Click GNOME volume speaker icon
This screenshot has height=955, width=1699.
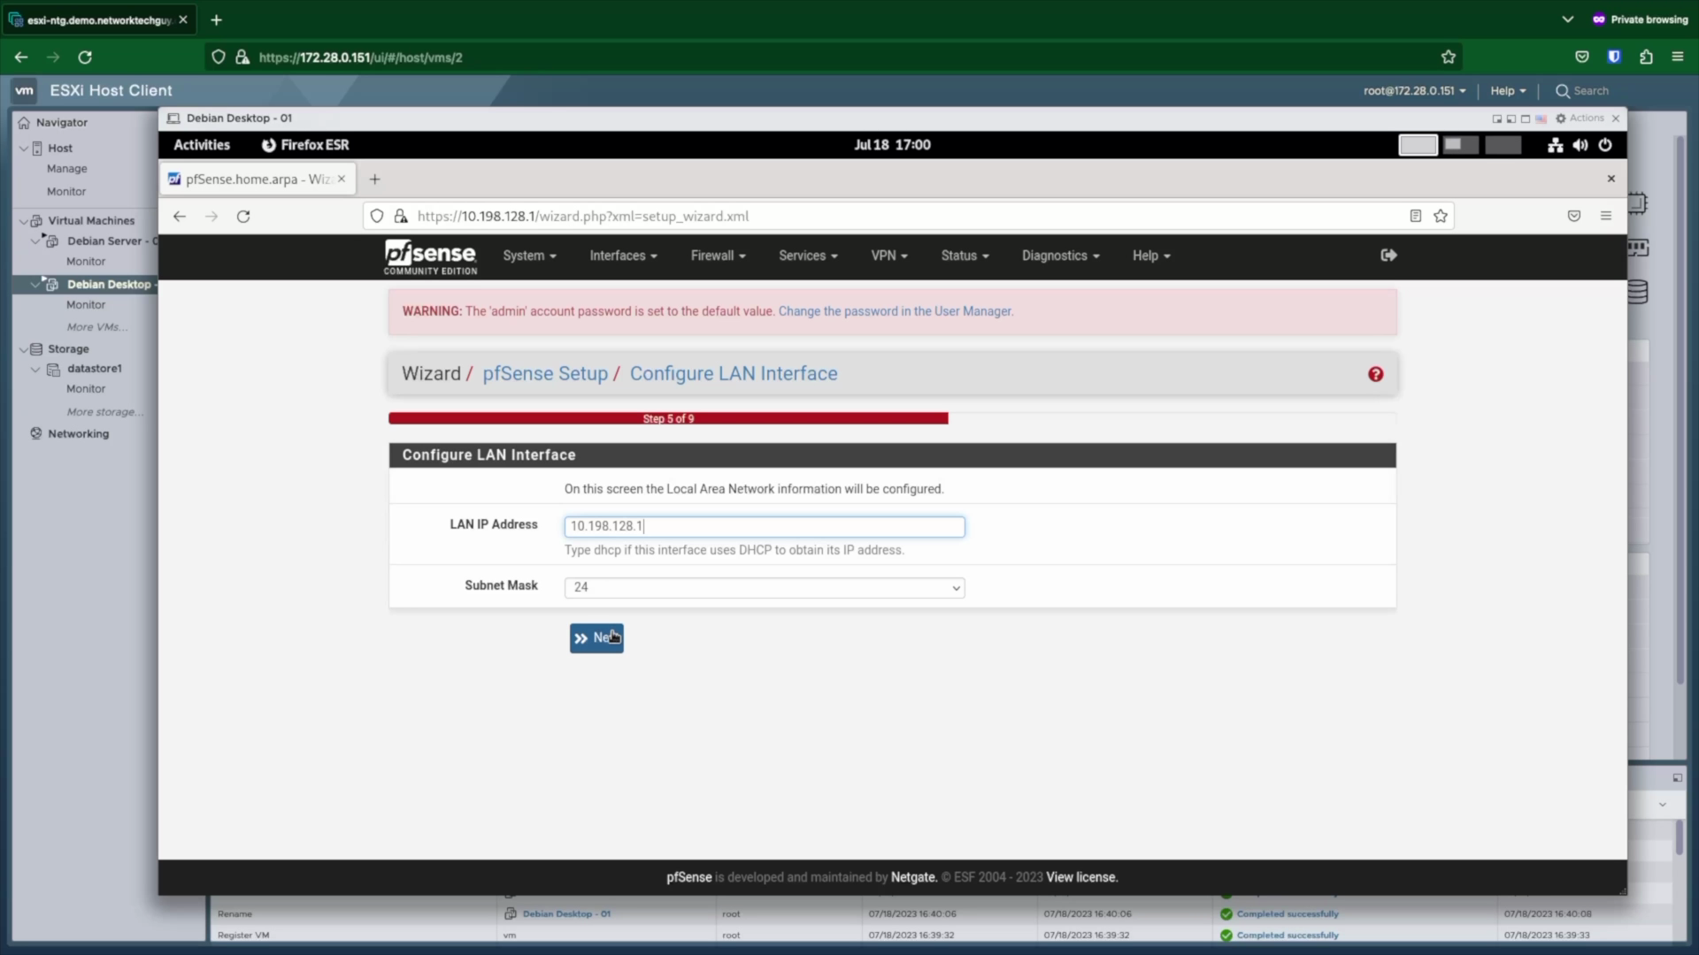pos(1580,145)
